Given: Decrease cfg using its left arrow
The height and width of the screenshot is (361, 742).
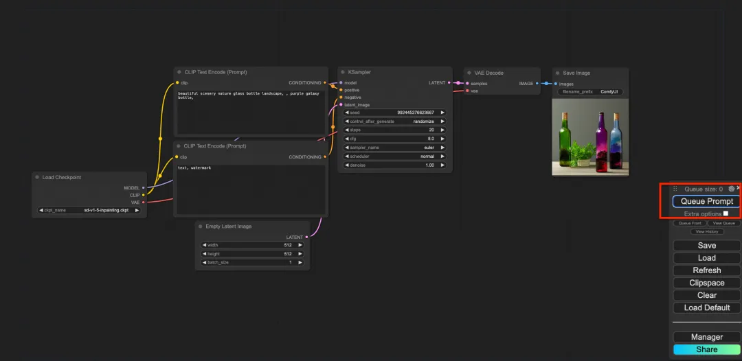Looking at the screenshot, I should pos(347,139).
